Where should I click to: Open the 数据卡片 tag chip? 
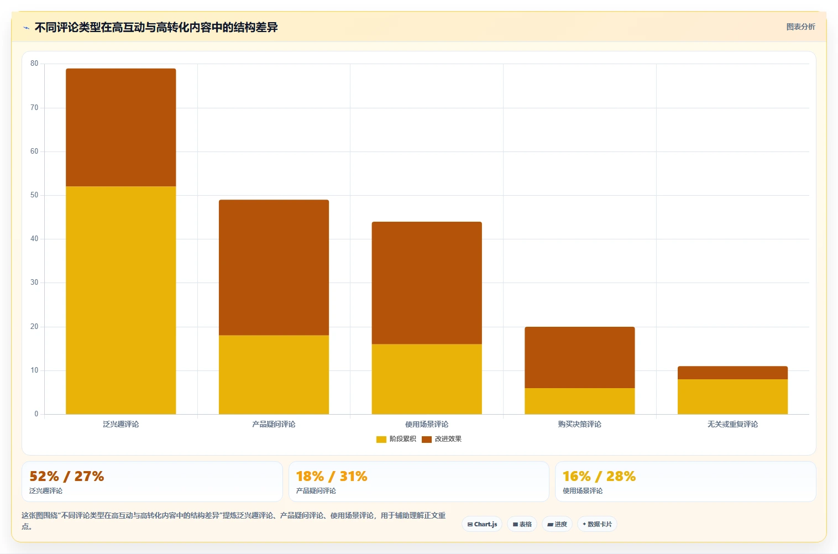click(x=597, y=524)
